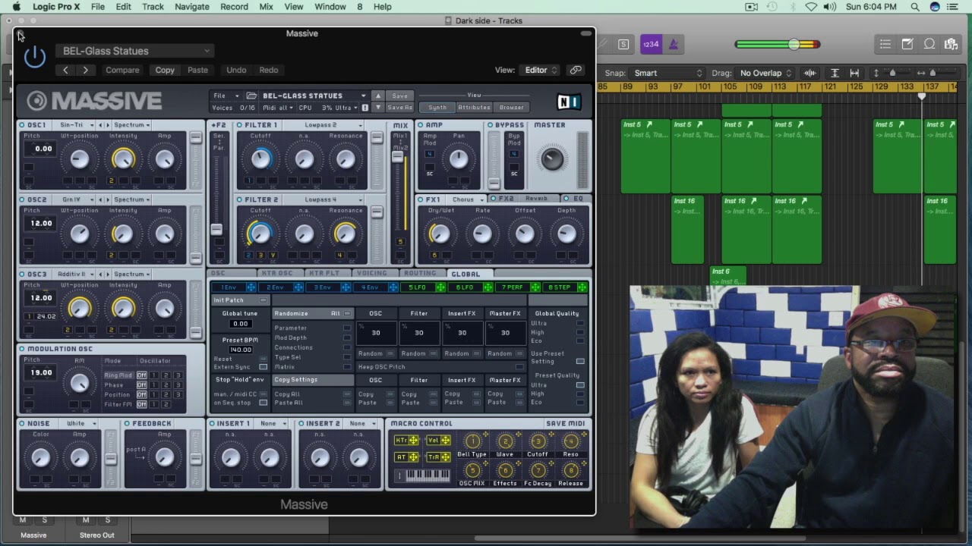Toggle the Massive plug-in power button
972x546 pixels.
click(x=35, y=56)
